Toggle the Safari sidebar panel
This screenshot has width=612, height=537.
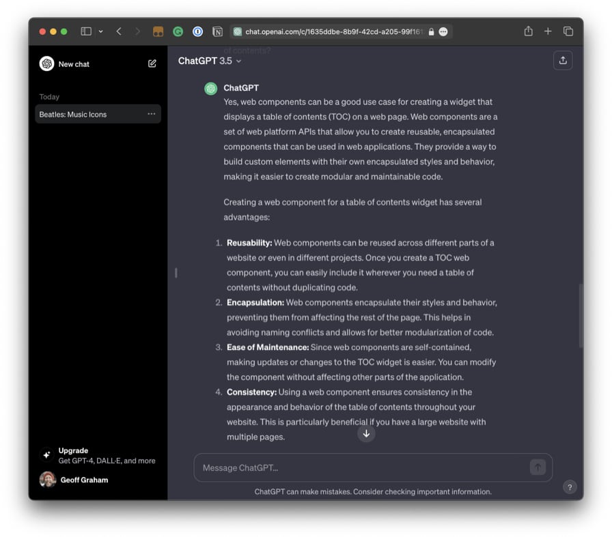(86, 31)
